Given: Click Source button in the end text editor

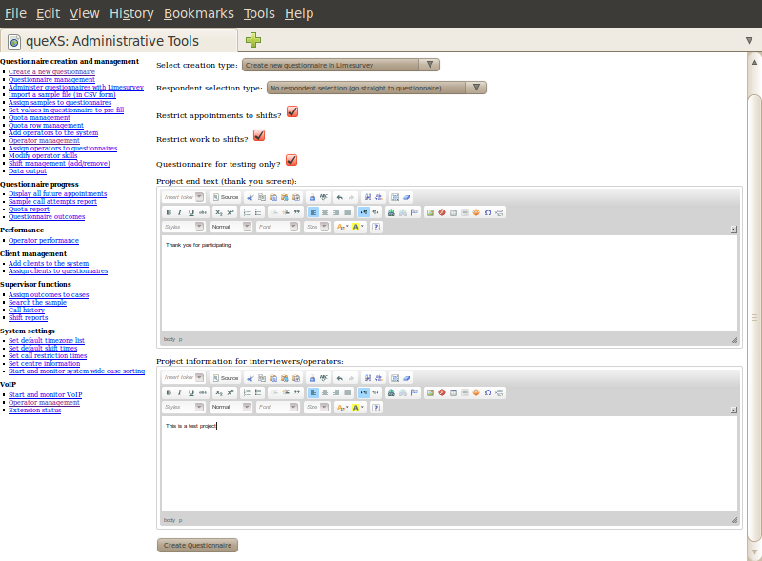Looking at the screenshot, I should click(x=225, y=196).
